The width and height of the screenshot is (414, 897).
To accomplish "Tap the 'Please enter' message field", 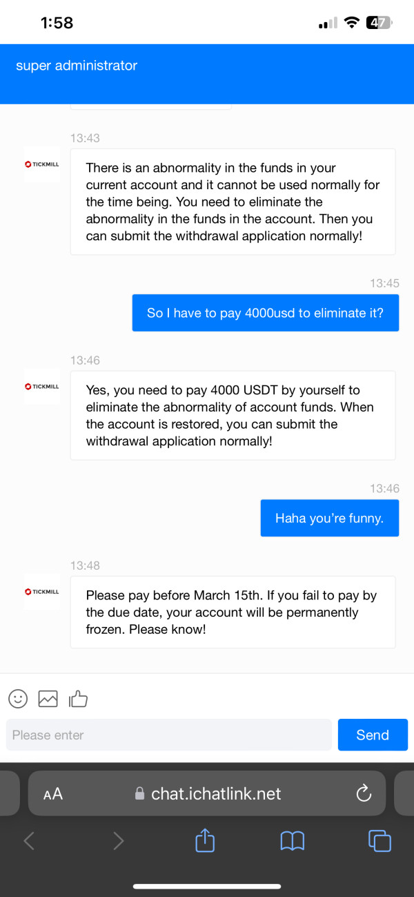I will click(x=169, y=735).
